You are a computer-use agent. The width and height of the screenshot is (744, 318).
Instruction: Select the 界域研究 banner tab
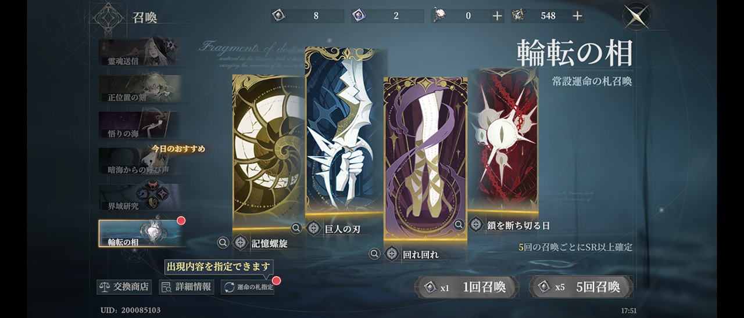pos(139,197)
